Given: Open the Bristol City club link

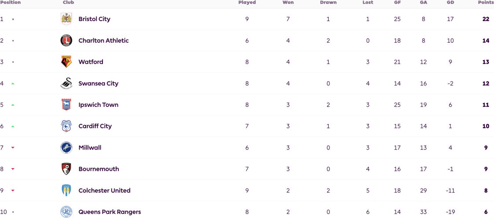Looking at the screenshot, I should pos(94,19).
